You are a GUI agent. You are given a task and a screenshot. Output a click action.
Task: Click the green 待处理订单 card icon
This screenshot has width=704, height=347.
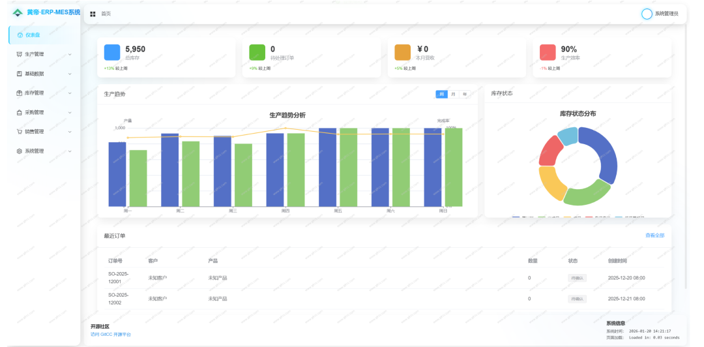pyautogui.click(x=257, y=52)
